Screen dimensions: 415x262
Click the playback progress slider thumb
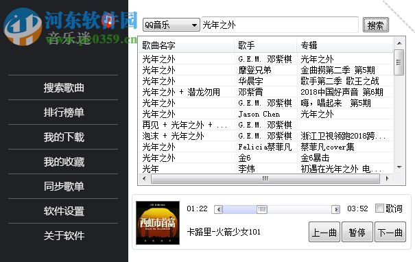[262, 209]
